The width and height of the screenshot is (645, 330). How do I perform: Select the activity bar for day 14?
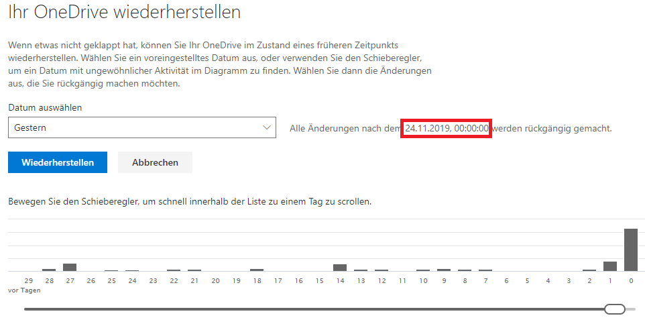point(340,268)
